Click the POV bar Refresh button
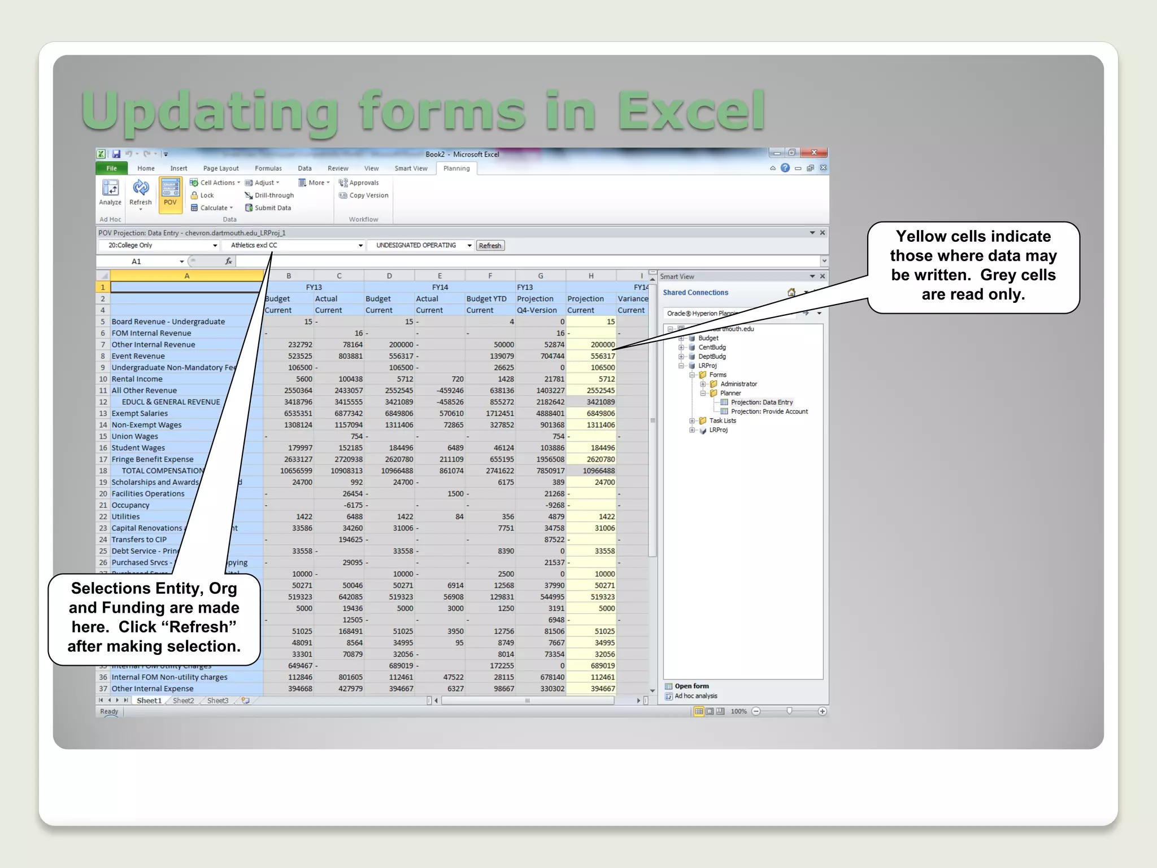The width and height of the screenshot is (1157, 868). click(490, 245)
